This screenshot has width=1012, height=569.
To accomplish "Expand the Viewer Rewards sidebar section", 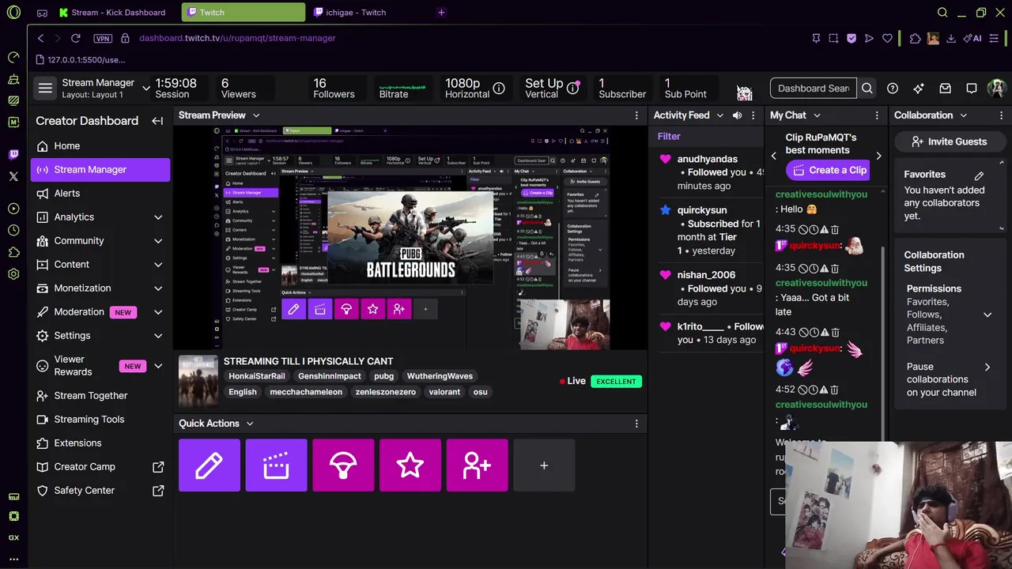I will pyautogui.click(x=158, y=366).
